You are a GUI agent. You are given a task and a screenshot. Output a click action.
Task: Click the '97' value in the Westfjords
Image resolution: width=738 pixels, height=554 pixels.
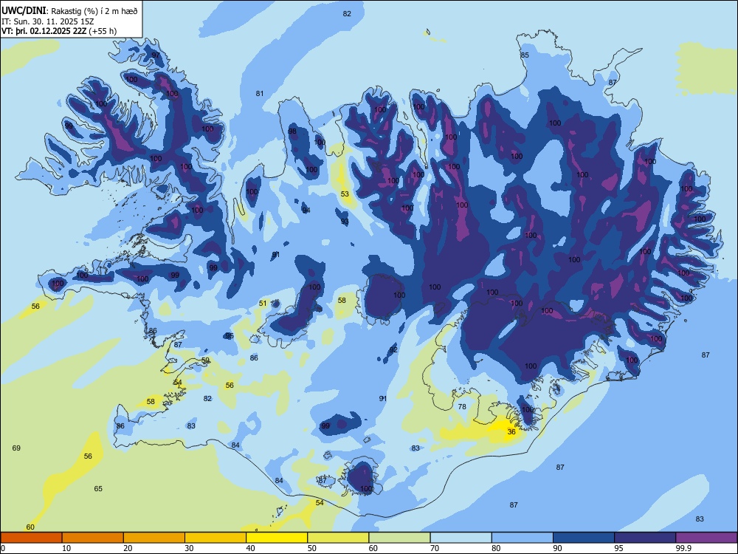(156, 55)
